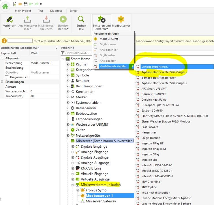Screen dimensions: 214x205
Task: Click the quick access toolbar dropdown arrow
Action: point(41,4)
